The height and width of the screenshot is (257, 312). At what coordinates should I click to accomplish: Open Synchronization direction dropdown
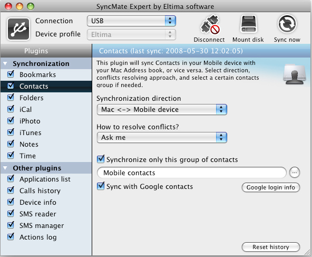[162, 110]
